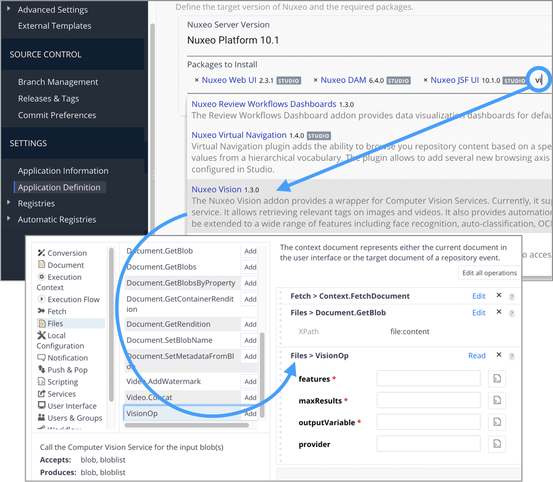Viewport: 553px width, 482px height.
Task: Add the Document.SetMetadataFromBlob operation
Action: coord(250,356)
